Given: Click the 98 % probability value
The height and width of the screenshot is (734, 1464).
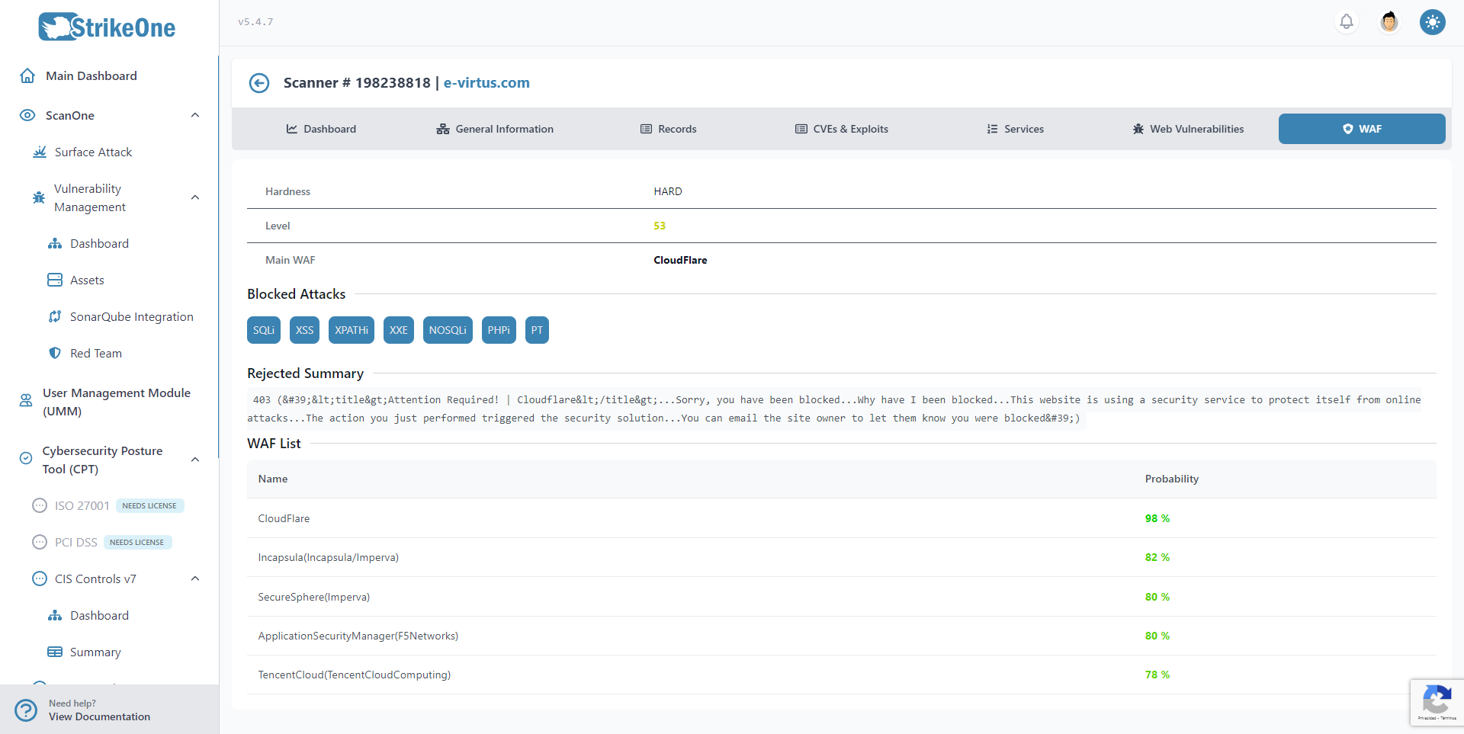Looking at the screenshot, I should [1157, 518].
